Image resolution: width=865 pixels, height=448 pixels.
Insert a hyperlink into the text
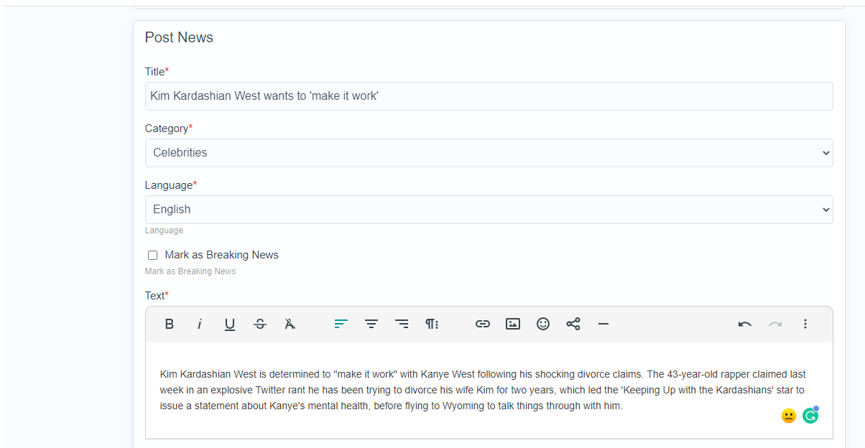483,324
